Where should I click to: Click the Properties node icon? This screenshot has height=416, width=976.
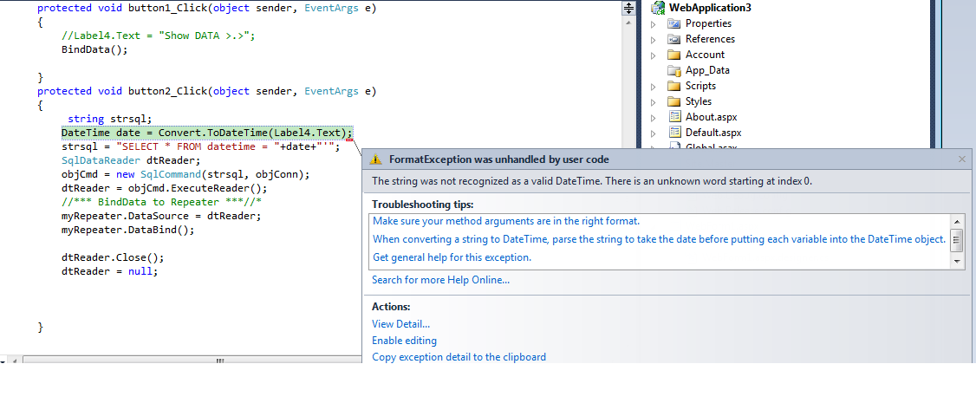(x=674, y=23)
